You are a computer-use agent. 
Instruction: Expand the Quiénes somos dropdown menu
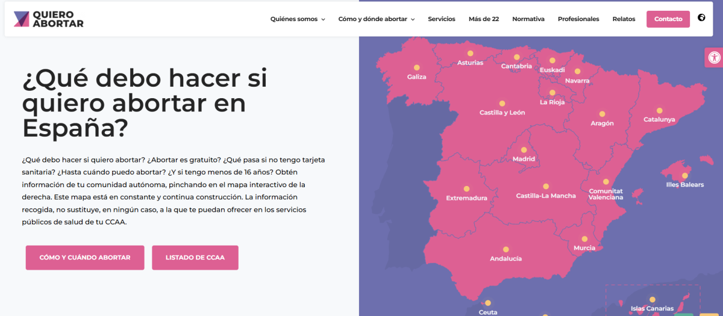(x=298, y=19)
